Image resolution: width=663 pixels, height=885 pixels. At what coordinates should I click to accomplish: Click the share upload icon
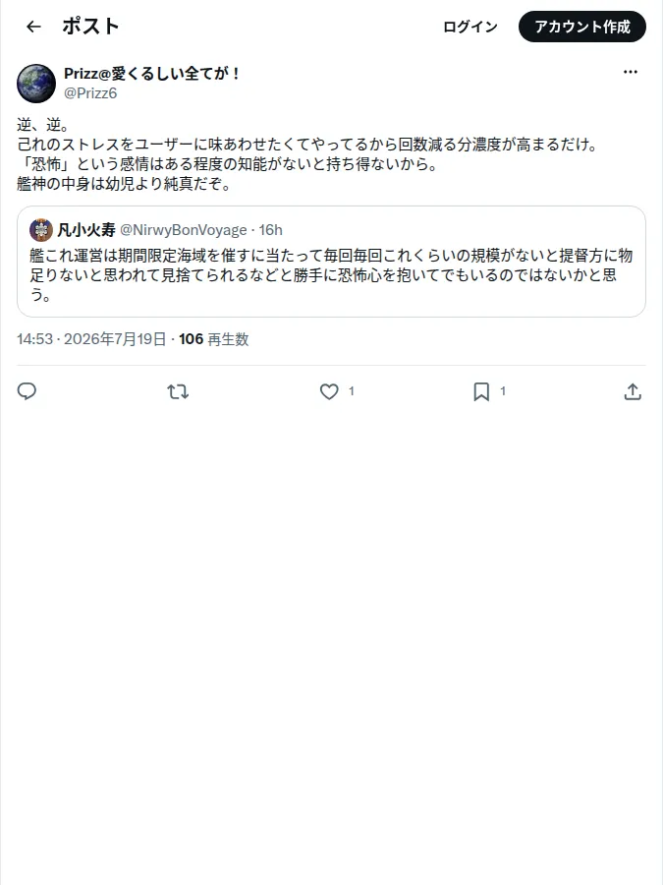click(633, 391)
